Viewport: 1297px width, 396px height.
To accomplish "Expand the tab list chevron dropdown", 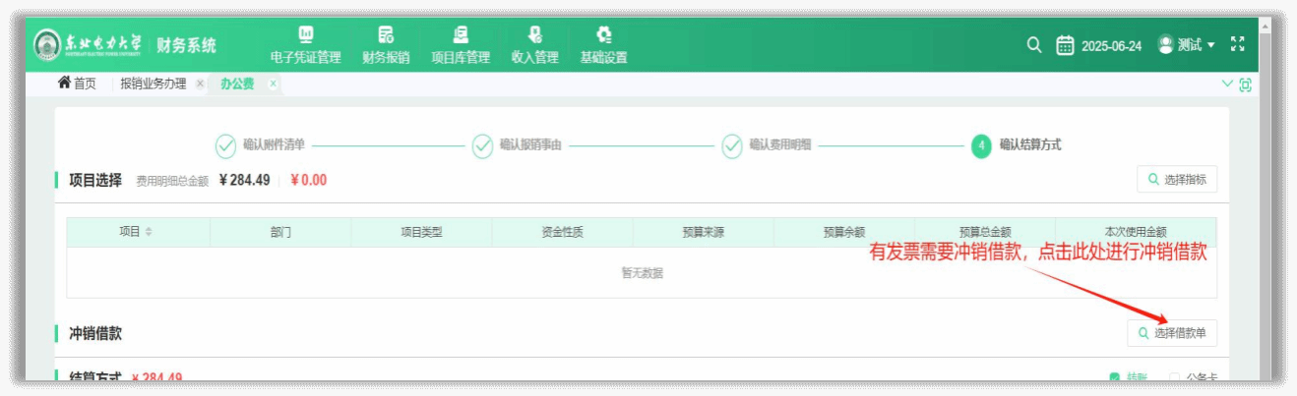I will click(x=1227, y=84).
